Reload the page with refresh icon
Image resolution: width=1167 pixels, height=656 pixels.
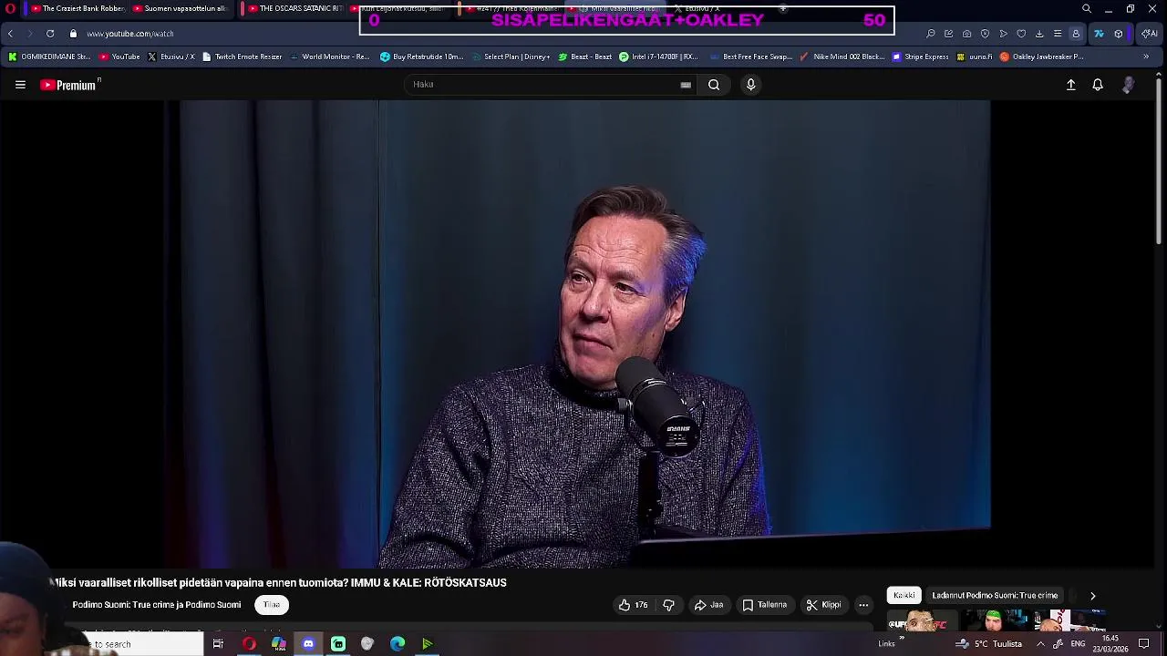pos(50,34)
